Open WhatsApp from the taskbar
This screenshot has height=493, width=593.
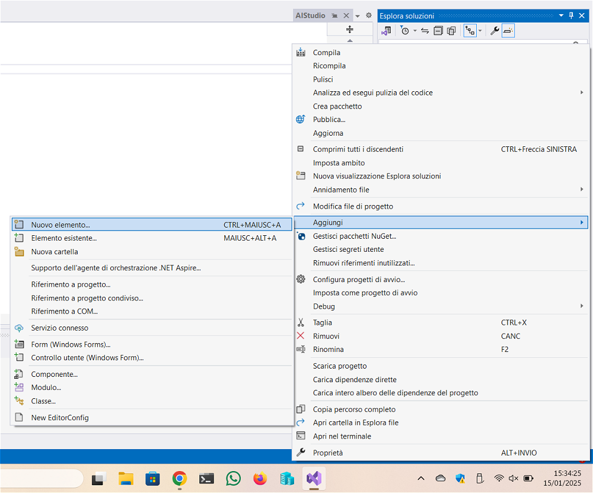(234, 478)
